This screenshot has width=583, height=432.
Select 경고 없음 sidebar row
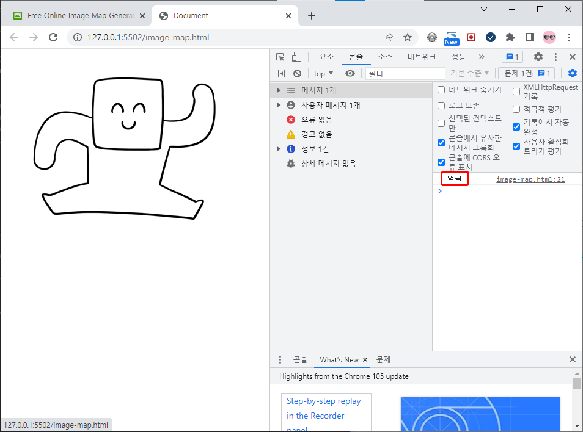(351, 134)
